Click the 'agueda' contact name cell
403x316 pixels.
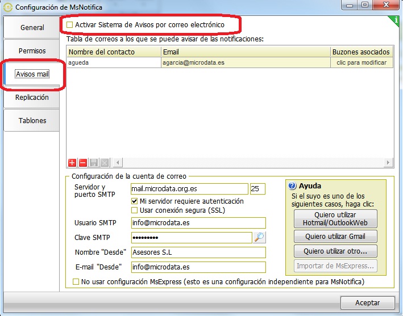[x=114, y=62]
